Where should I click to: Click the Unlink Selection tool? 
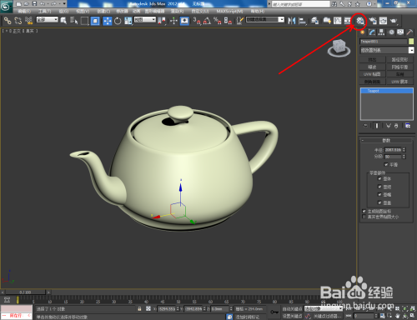click(x=18, y=21)
